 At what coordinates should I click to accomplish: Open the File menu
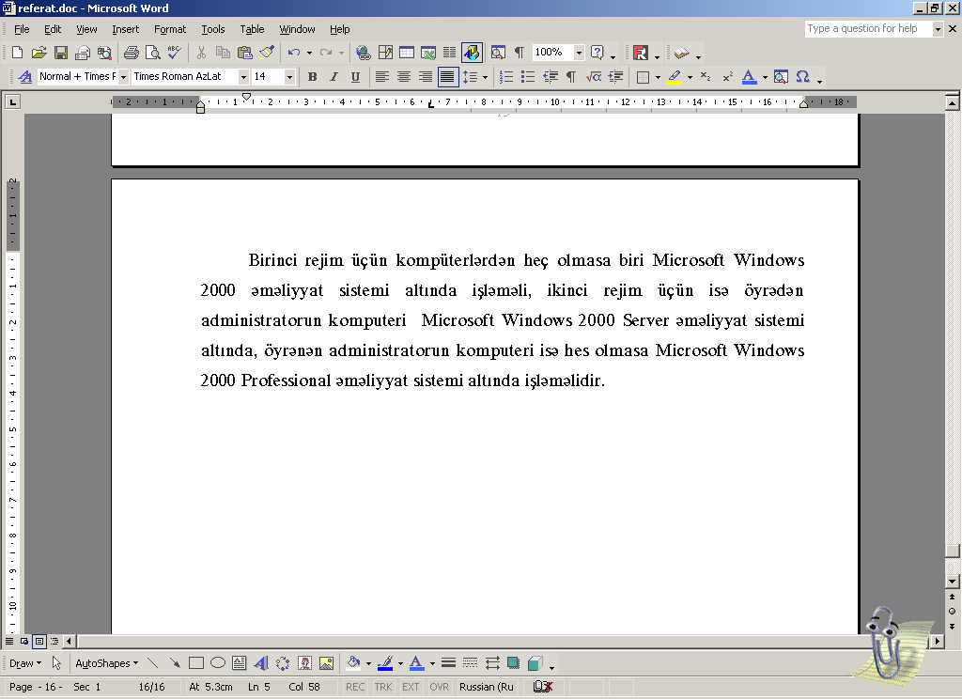(x=22, y=29)
